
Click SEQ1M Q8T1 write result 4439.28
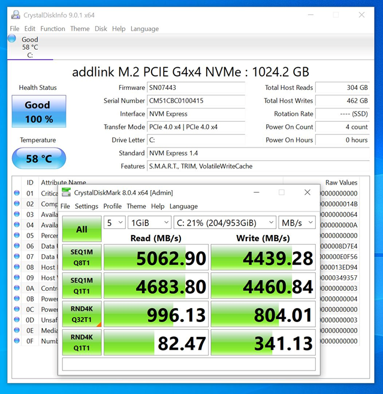[x=263, y=257]
